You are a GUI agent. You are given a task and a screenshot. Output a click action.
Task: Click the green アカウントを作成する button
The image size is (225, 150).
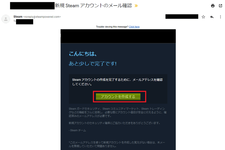pos(118,97)
